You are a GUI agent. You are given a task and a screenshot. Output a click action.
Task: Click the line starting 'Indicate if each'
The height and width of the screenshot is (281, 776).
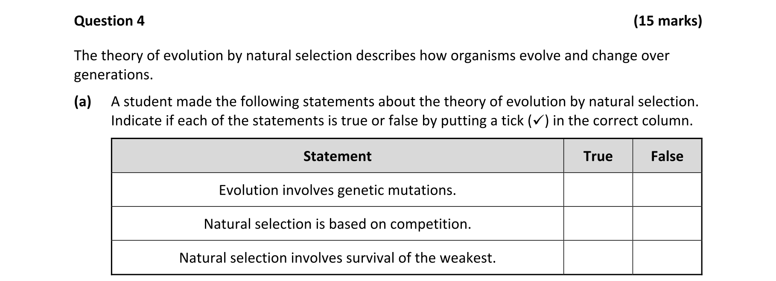[x=401, y=121]
